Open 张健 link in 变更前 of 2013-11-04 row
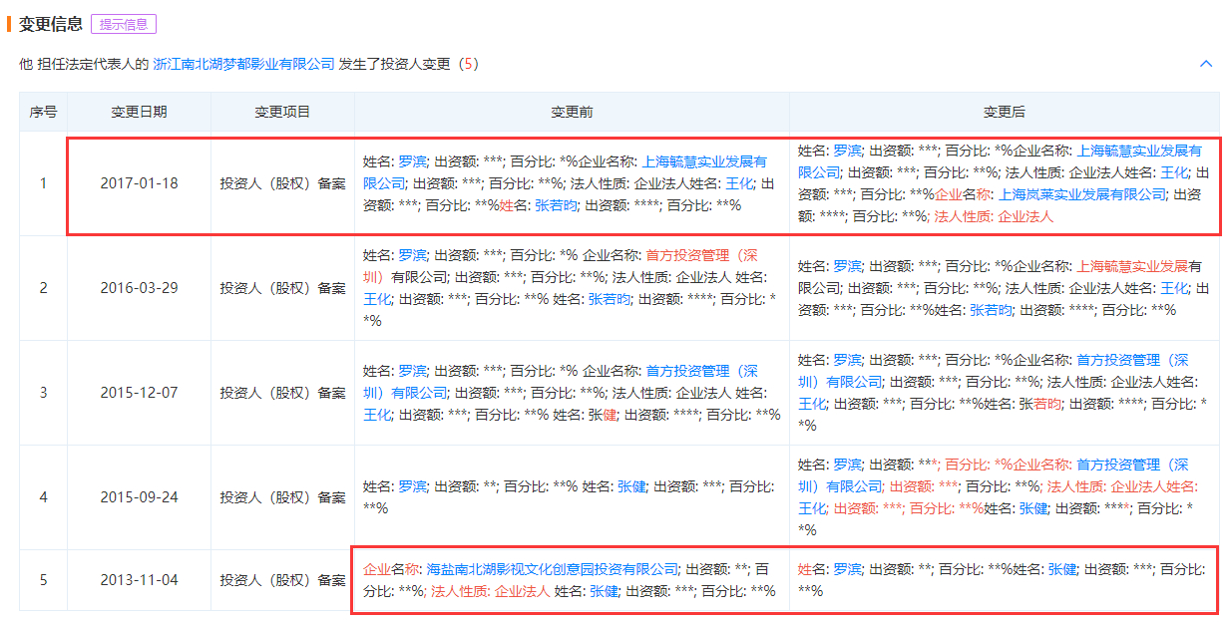This screenshot has width=1228, height=623. point(604,591)
